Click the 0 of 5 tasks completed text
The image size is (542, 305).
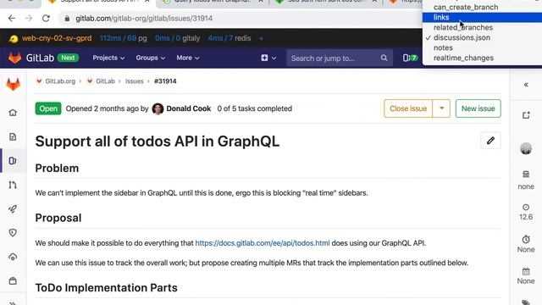254,108
